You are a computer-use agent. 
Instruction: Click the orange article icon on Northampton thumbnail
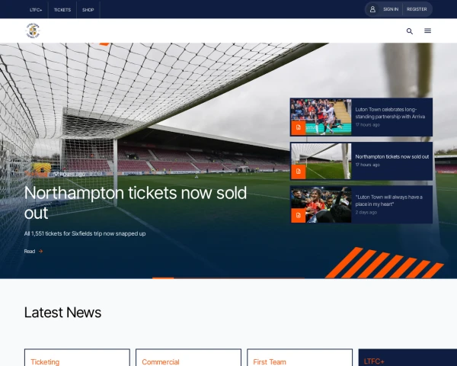pos(298,172)
